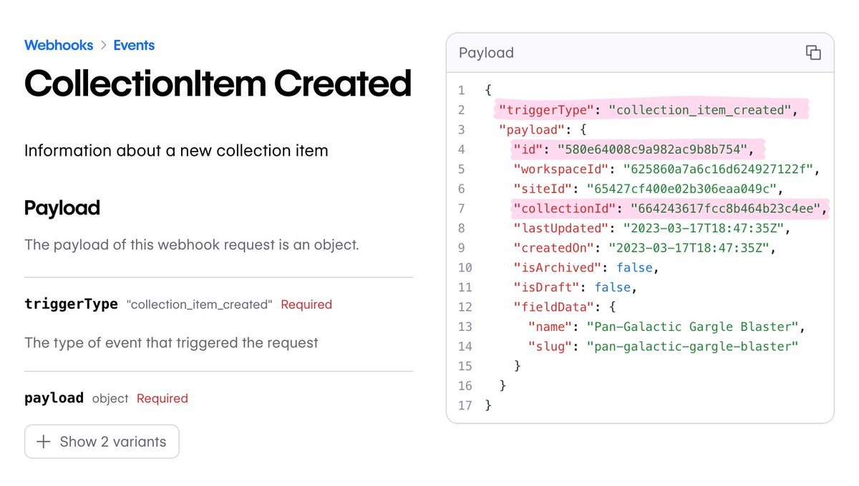This screenshot has height=486, width=859.
Task: Click the "object" type label beside payload
Action: (x=110, y=399)
